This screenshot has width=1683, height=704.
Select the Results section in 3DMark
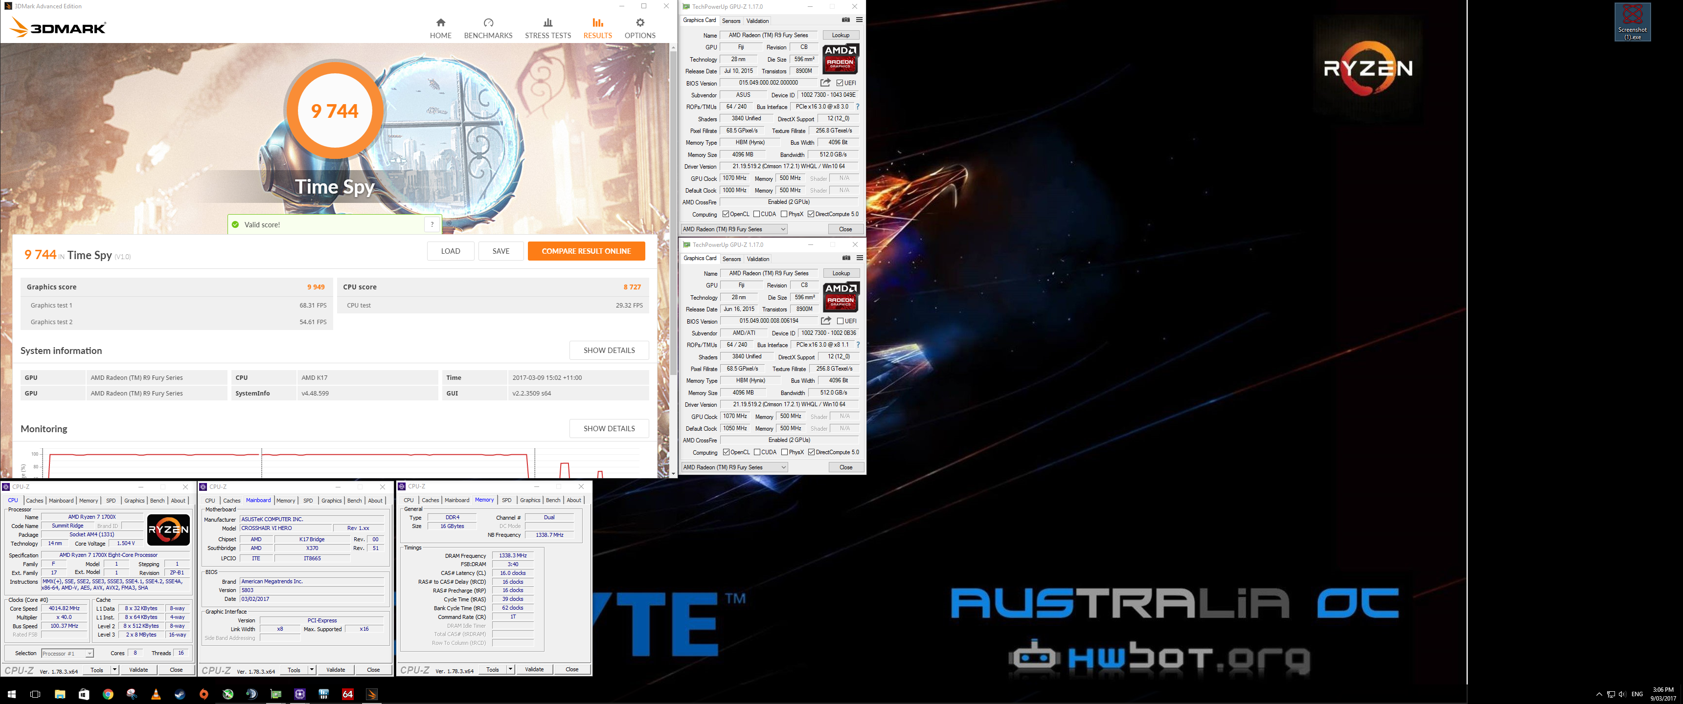point(598,29)
